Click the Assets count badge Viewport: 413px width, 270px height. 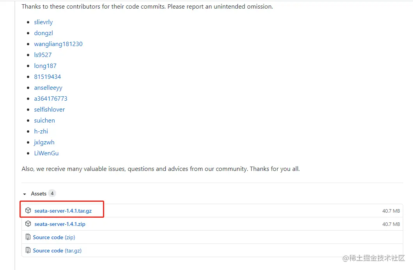[x=52, y=194]
